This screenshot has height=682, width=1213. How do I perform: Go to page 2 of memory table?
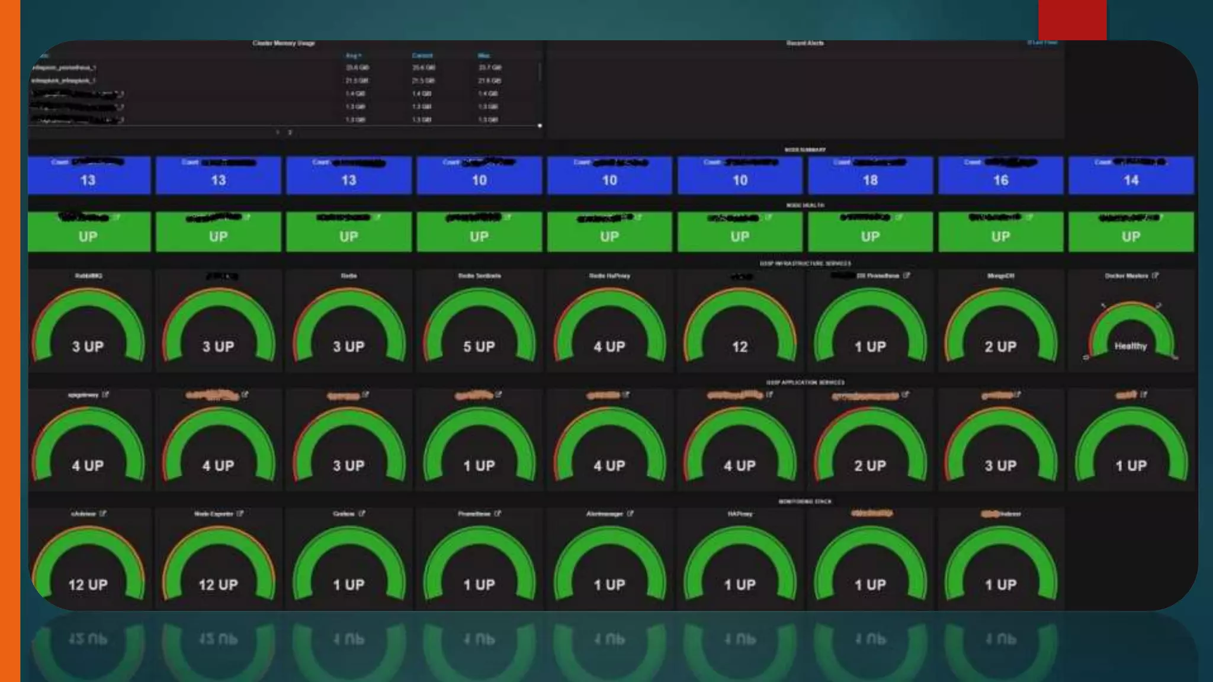click(x=290, y=133)
